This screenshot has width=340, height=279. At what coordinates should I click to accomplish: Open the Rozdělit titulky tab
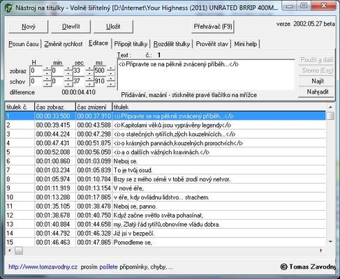172,44
